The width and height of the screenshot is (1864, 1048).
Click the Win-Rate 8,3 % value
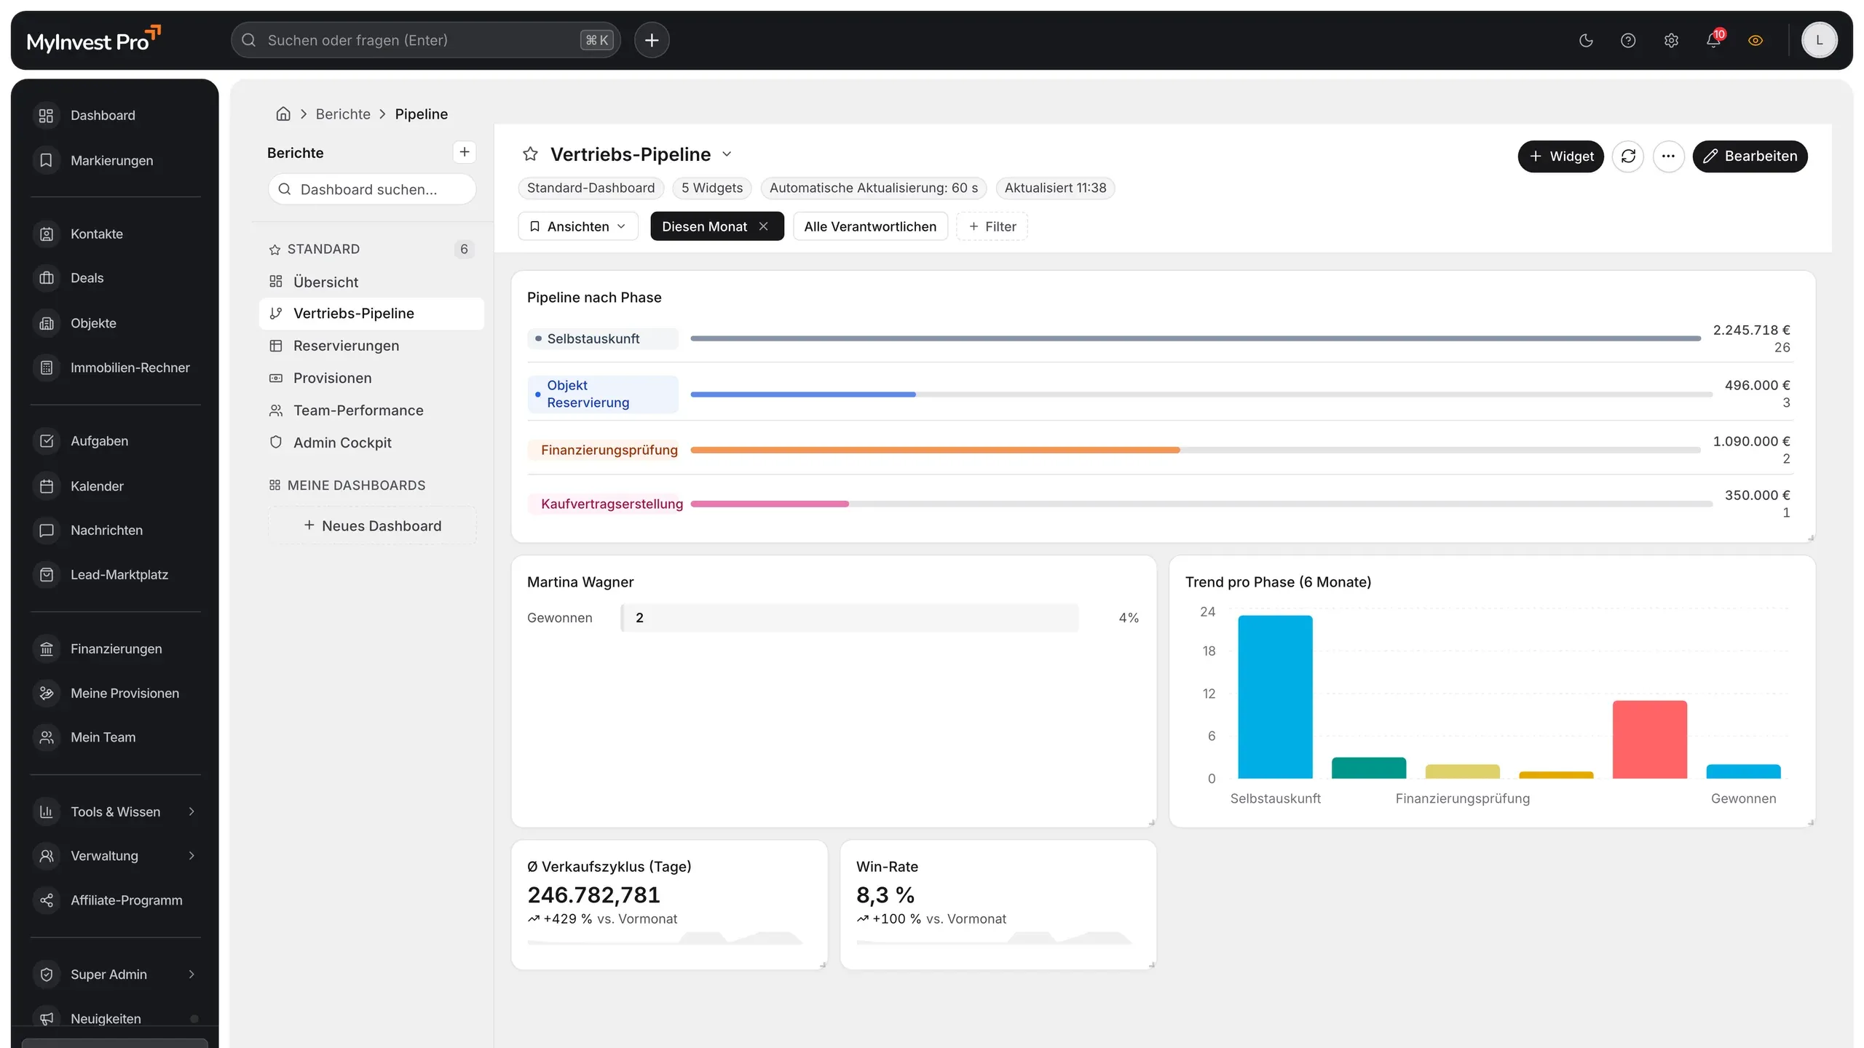tap(885, 895)
